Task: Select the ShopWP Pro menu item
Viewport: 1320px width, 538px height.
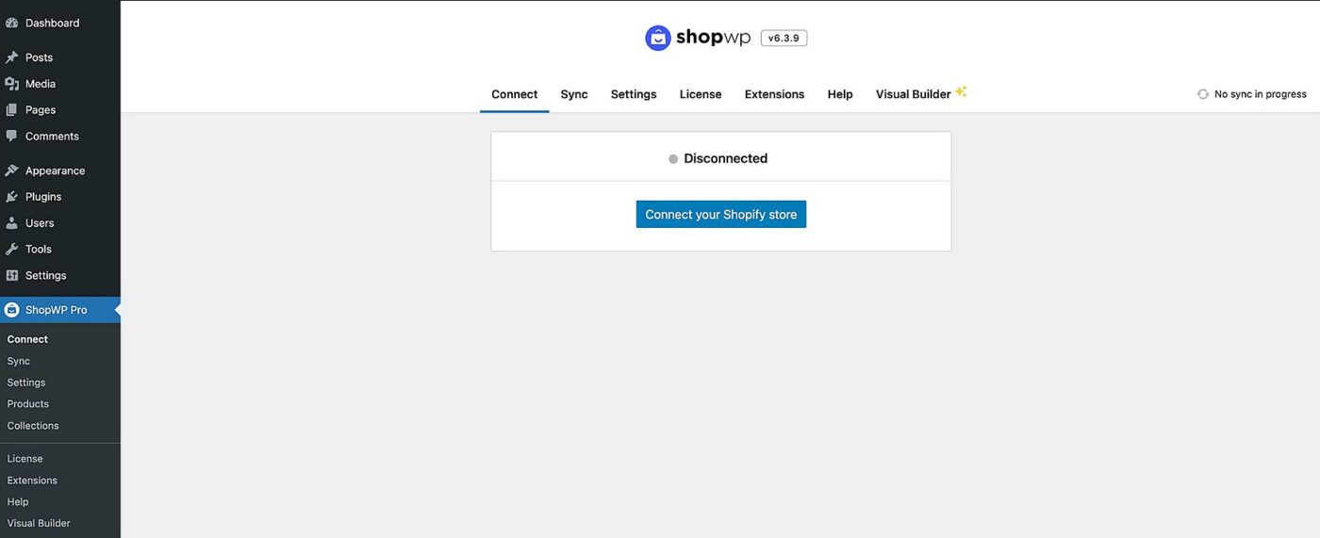Action: (x=60, y=310)
